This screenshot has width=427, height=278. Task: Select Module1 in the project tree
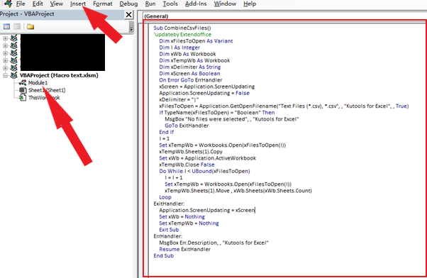[x=38, y=83]
